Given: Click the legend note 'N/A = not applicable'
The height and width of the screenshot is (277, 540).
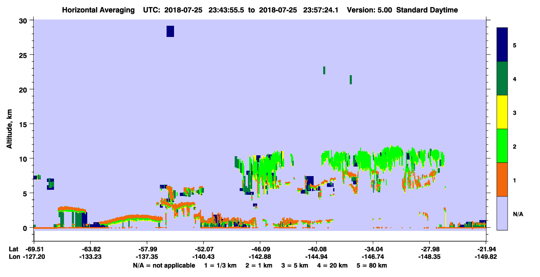Looking at the screenshot, I should (x=164, y=265).
